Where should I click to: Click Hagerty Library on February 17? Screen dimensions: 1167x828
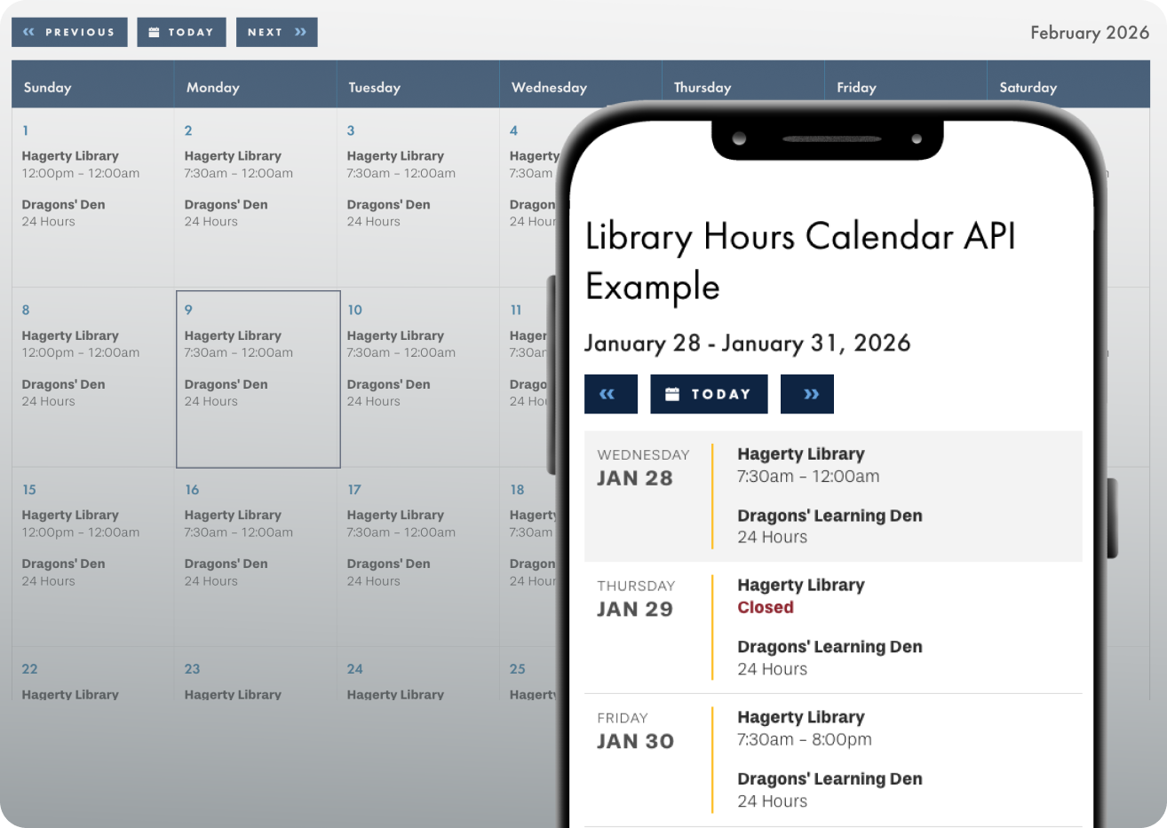(x=395, y=516)
